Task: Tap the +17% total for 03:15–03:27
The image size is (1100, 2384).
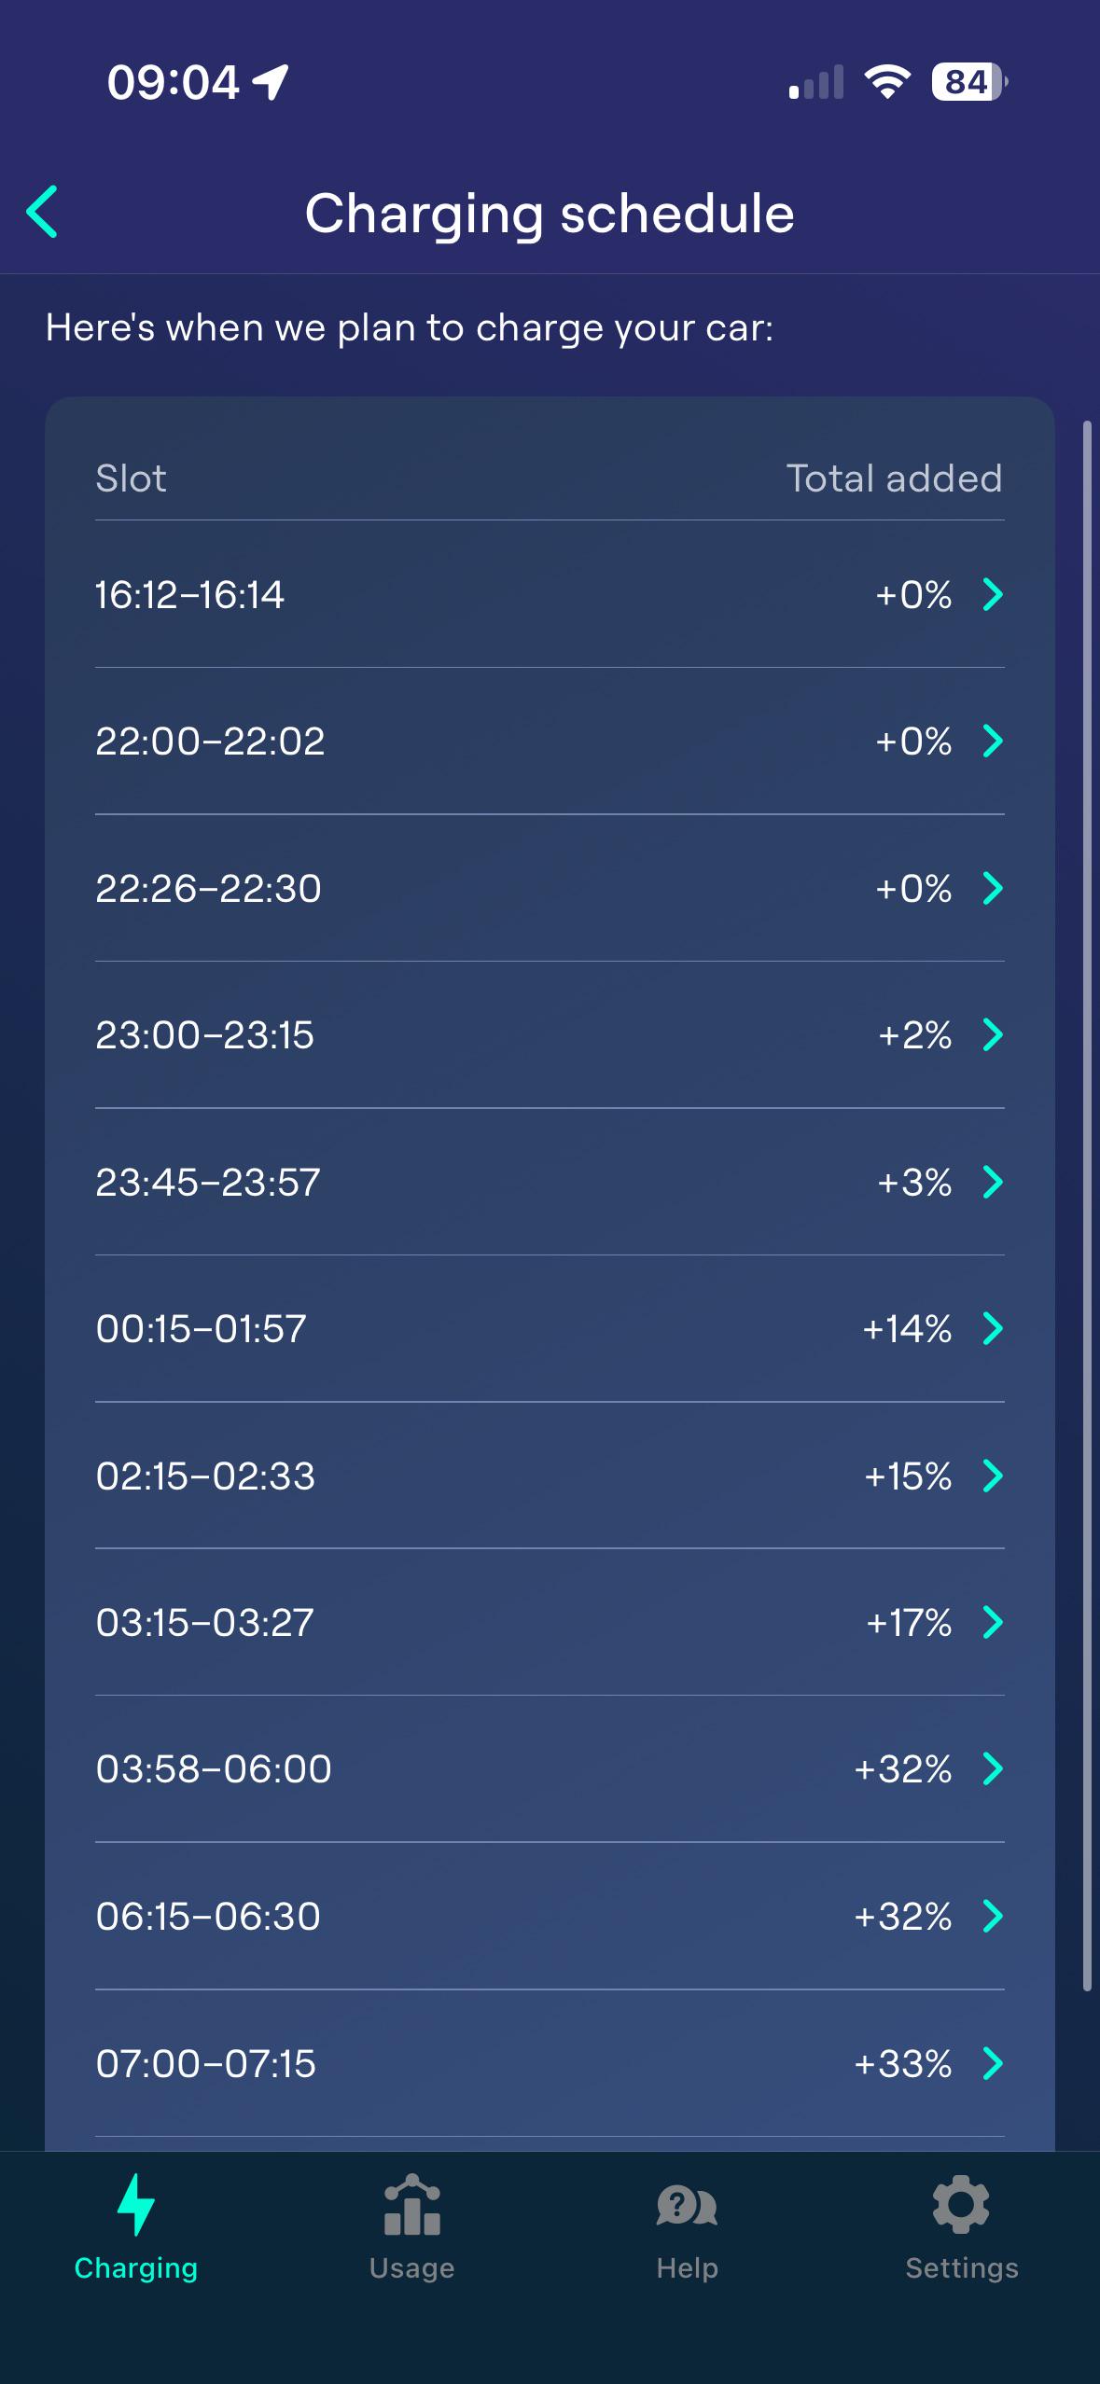Action: tap(909, 1623)
